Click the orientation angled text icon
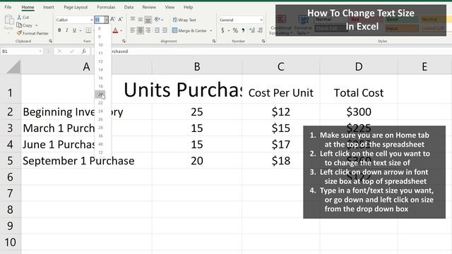 pyautogui.click(x=157, y=19)
